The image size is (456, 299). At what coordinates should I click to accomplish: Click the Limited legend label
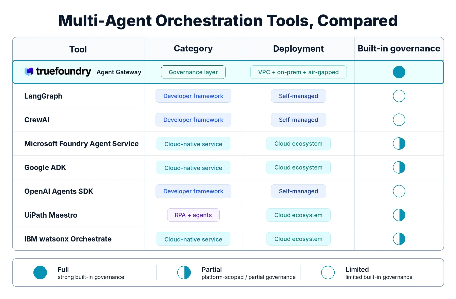click(357, 269)
